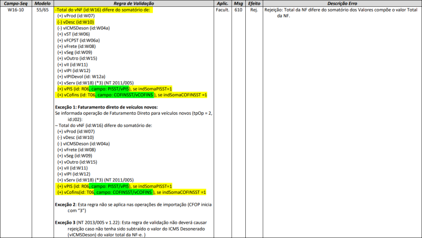This screenshot has height=238, width=422.
Task: Click the 'Campo-Seq' column header
Action: 16,4
